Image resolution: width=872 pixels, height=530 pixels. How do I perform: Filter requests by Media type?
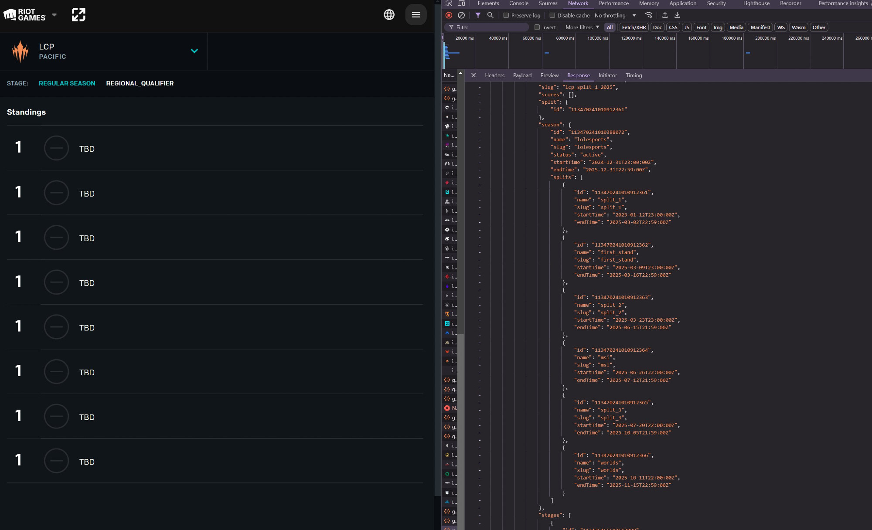click(736, 27)
